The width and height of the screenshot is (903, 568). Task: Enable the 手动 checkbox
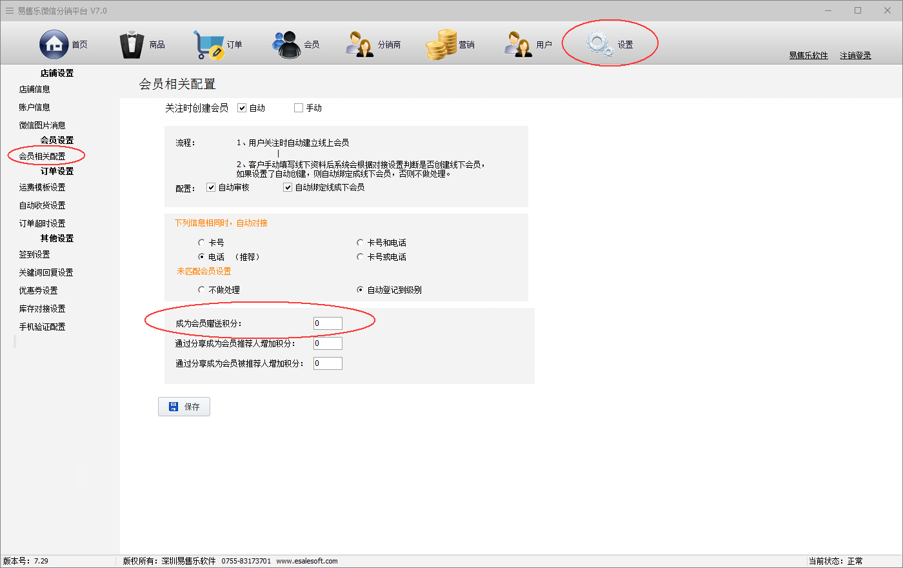click(299, 108)
